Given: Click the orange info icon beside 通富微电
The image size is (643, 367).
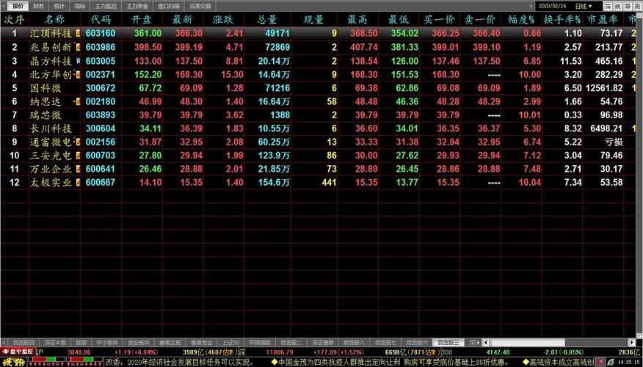Looking at the screenshot, I should 78,142.
